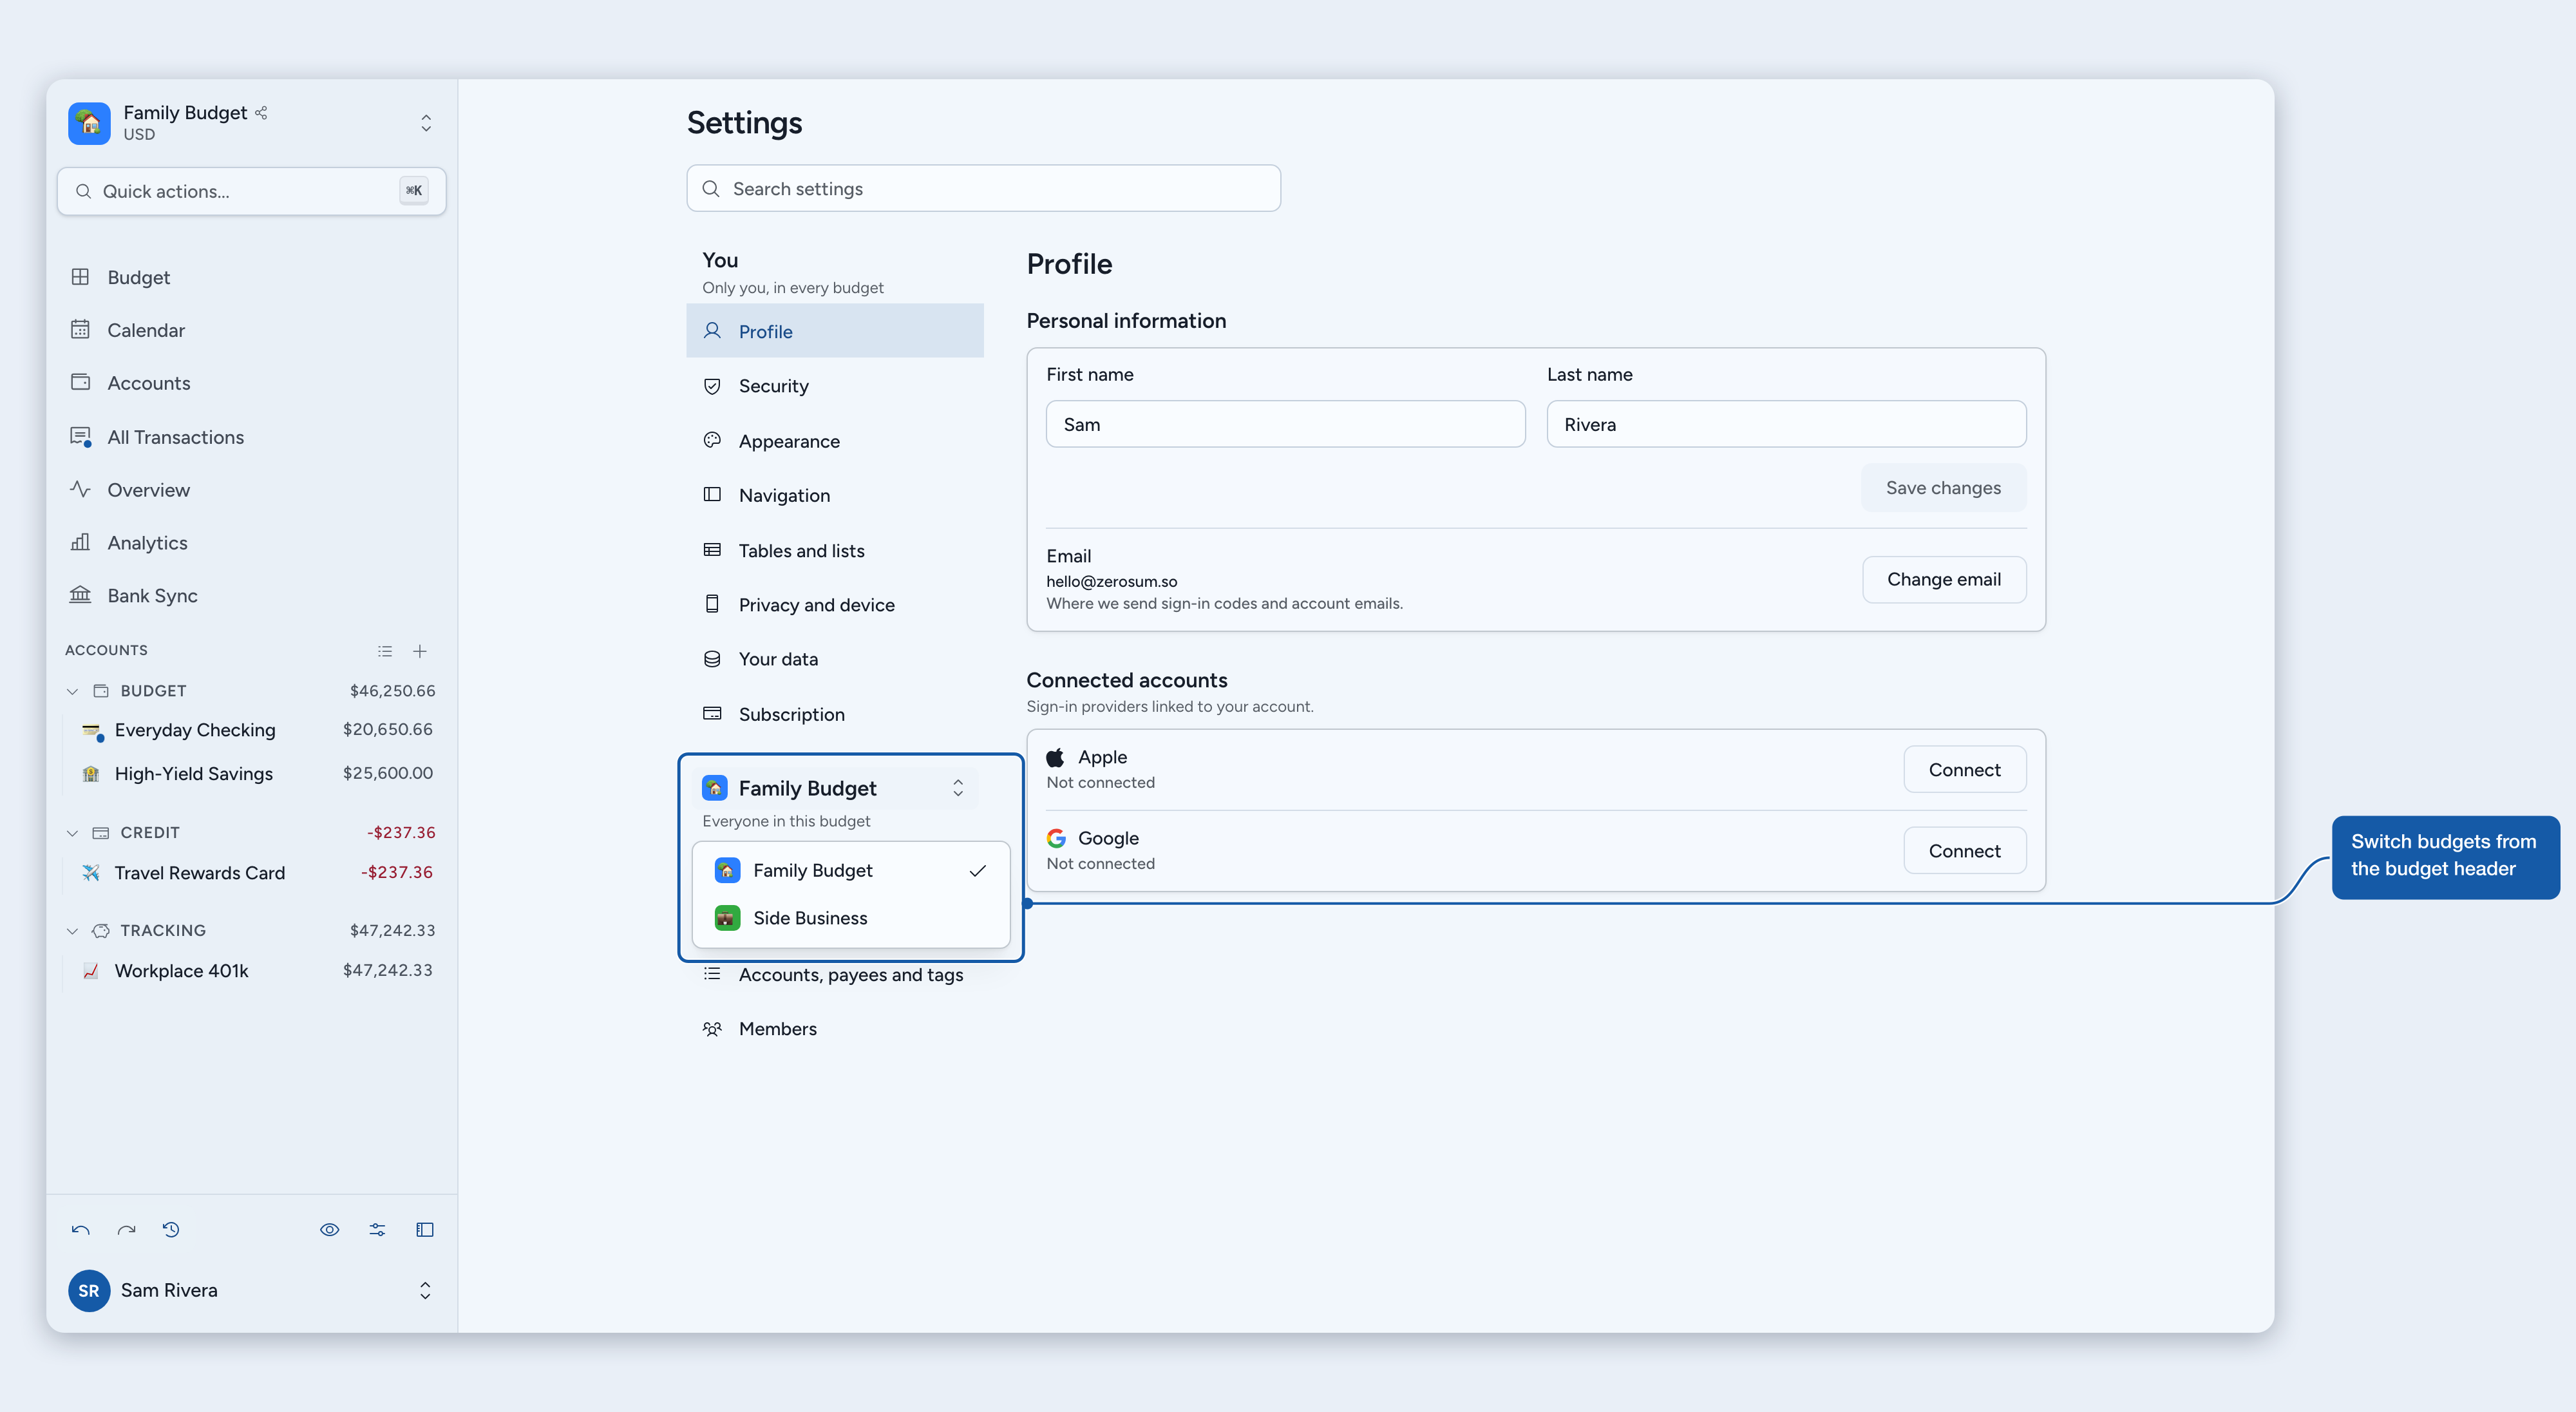Open Security settings section
The width and height of the screenshot is (2576, 1412).
pos(835,386)
